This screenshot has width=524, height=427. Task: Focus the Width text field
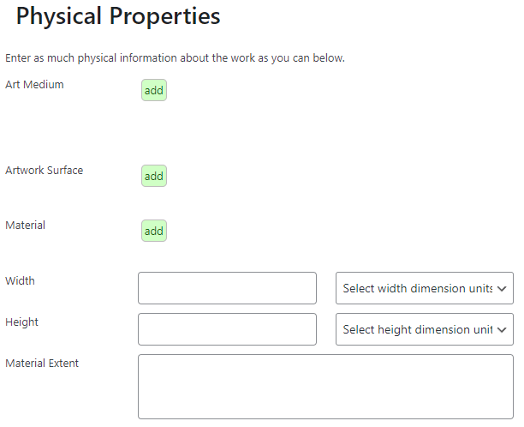pos(227,288)
